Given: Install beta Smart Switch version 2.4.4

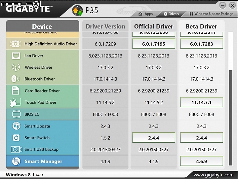Looking at the screenshot, I should 202,138.
